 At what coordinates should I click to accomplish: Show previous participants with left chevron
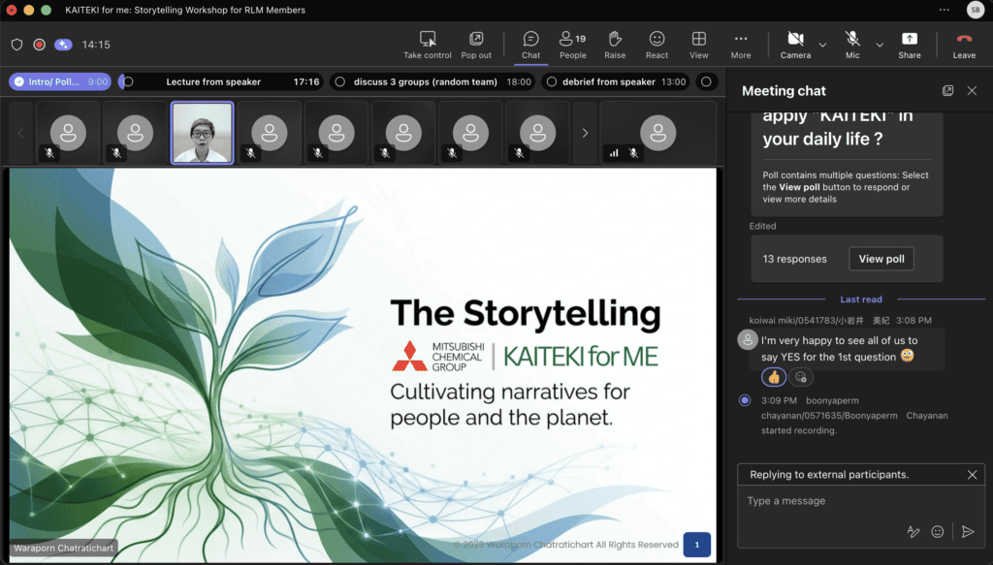pos(20,133)
